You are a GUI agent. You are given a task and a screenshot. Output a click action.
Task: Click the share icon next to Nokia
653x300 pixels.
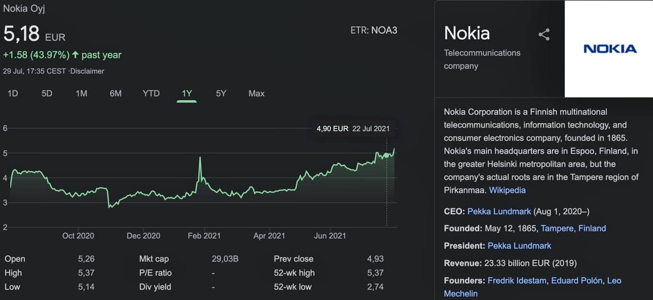click(x=544, y=34)
